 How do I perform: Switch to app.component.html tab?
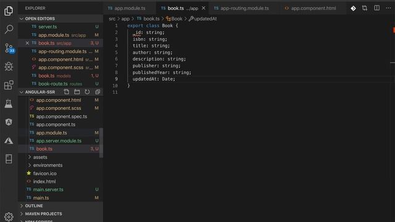(x=313, y=8)
